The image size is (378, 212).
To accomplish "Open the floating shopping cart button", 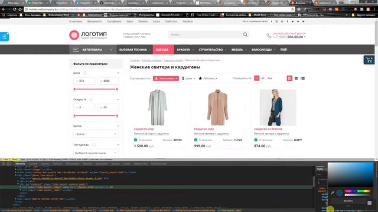I will click(x=369, y=60).
